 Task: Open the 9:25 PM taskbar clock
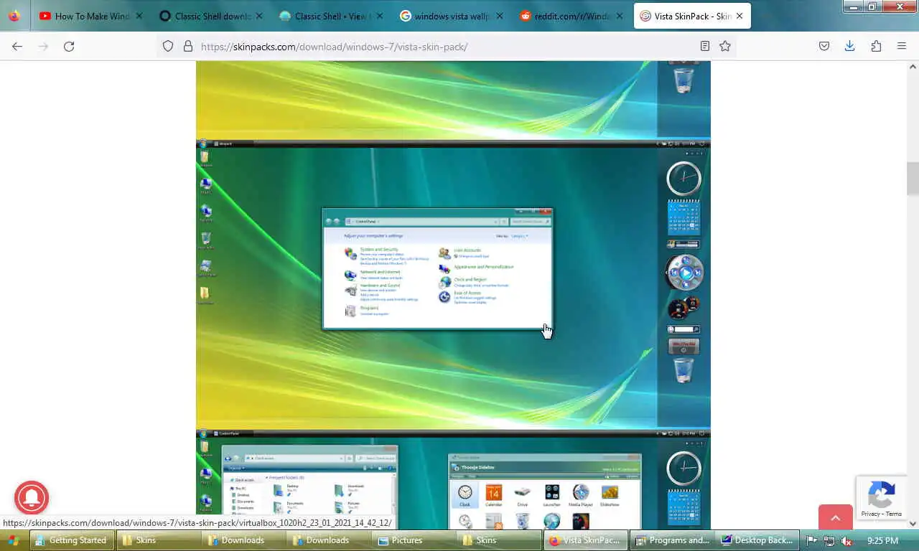[x=882, y=541]
